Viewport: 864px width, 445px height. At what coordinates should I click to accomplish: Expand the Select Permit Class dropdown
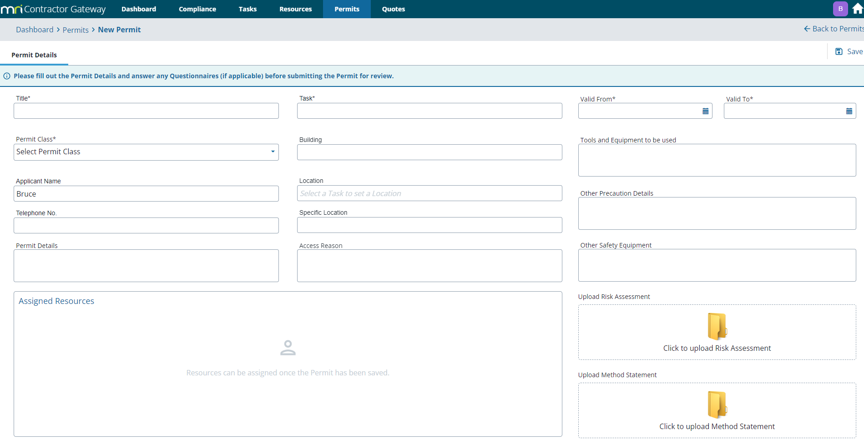[146, 152]
